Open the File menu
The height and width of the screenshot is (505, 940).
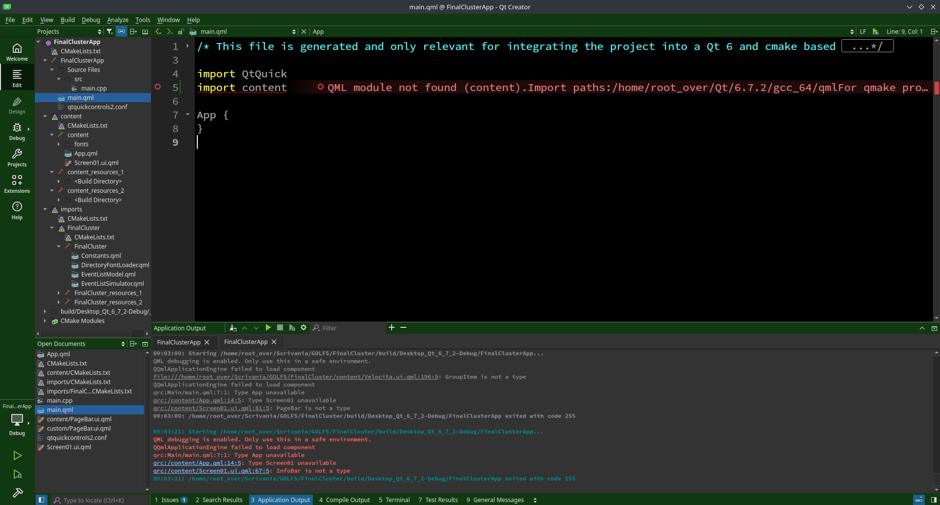coord(10,20)
